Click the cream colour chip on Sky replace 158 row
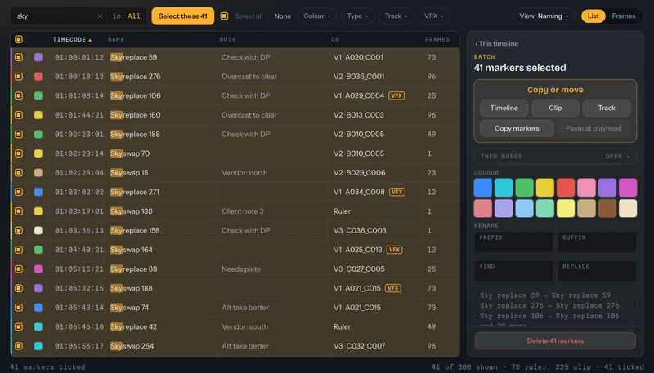The height and width of the screenshot is (373, 654). (38, 231)
